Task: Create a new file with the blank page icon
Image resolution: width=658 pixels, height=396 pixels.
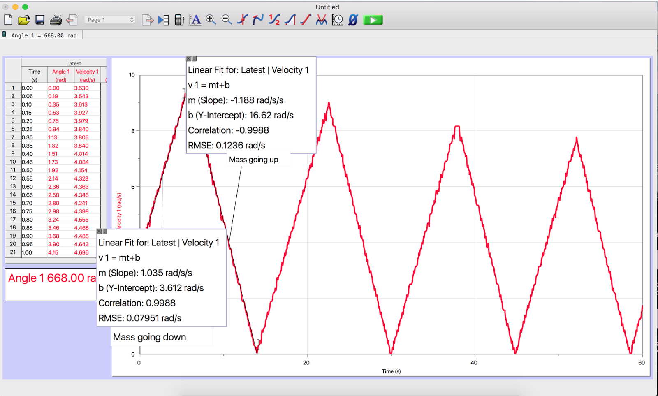Action: 8,20
